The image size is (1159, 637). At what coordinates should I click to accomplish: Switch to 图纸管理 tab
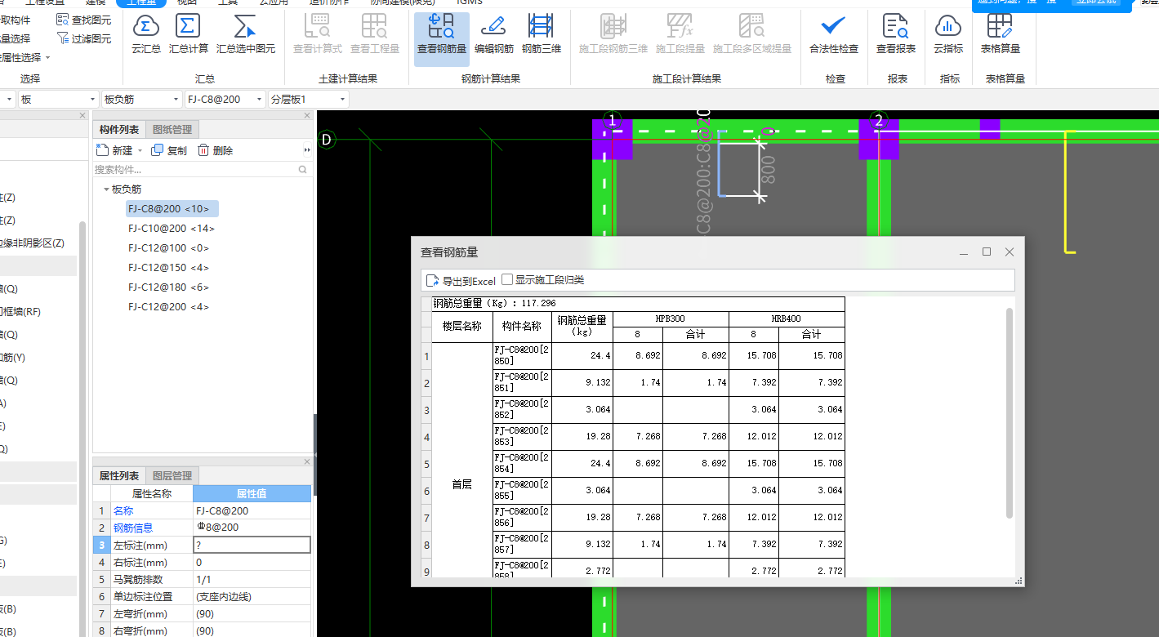[172, 129]
